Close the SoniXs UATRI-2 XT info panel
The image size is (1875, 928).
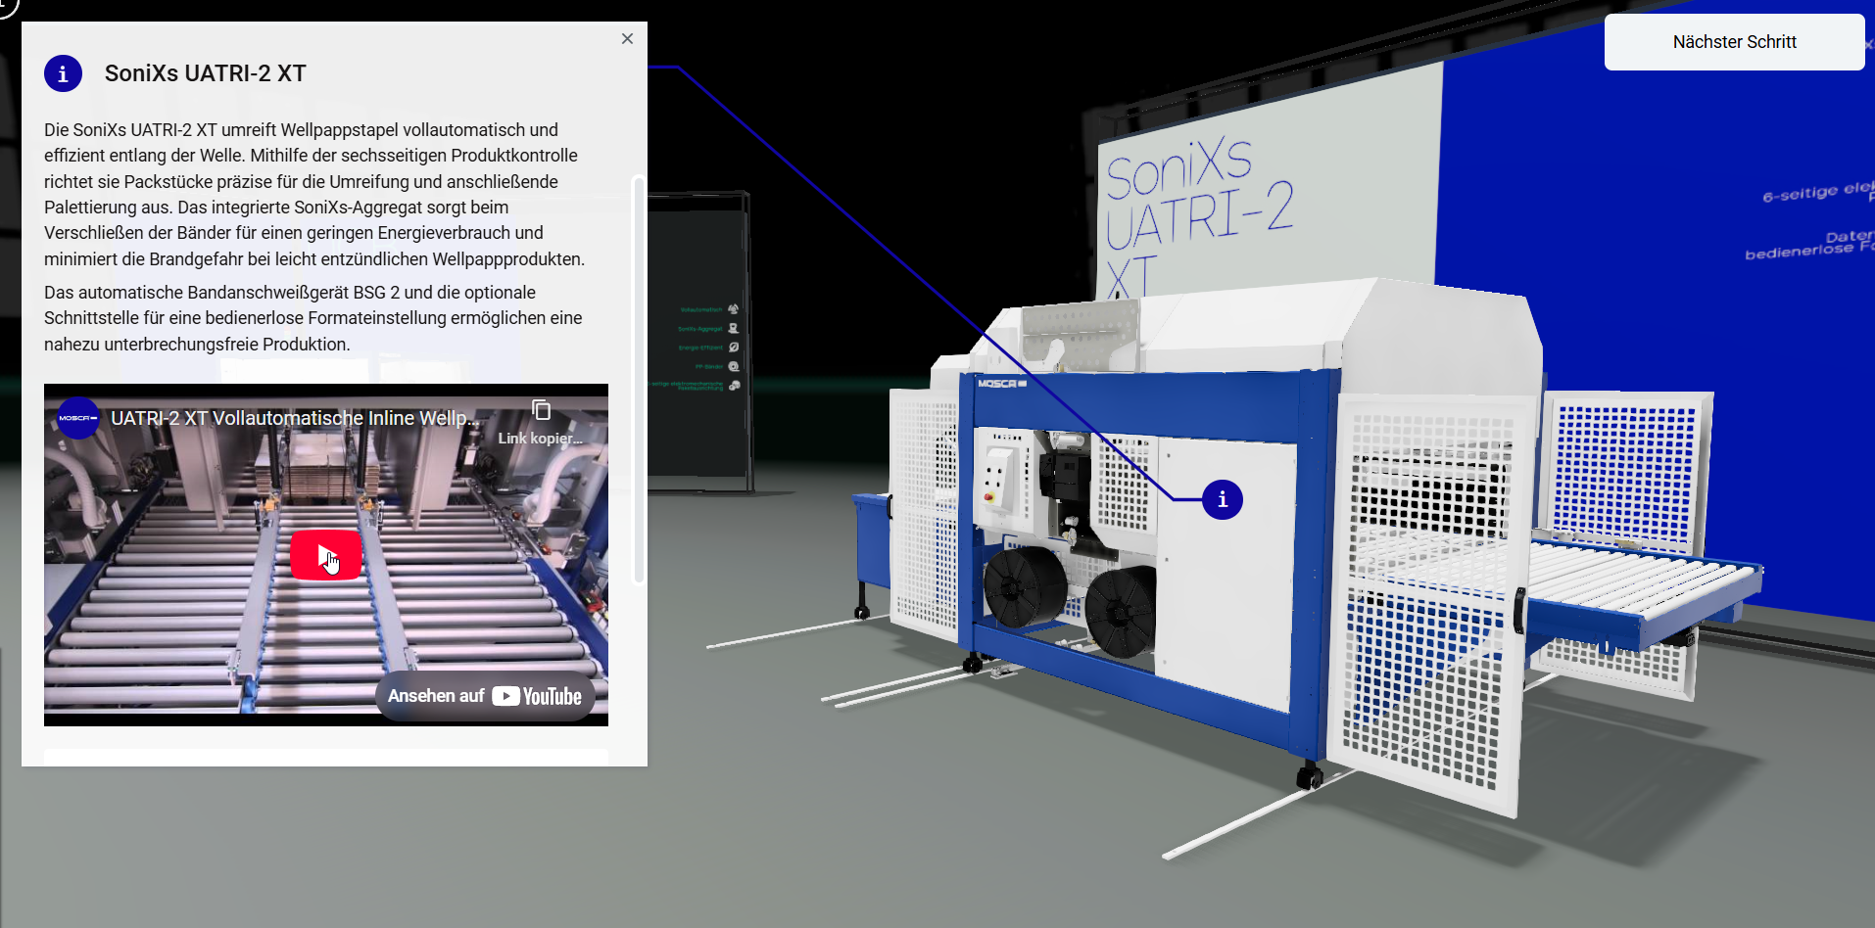627,39
